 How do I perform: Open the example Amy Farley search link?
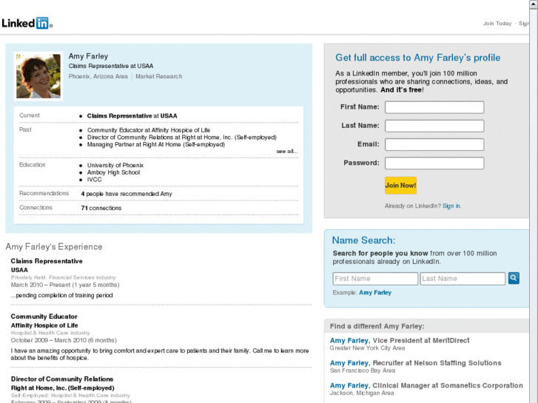pyautogui.click(x=375, y=293)
